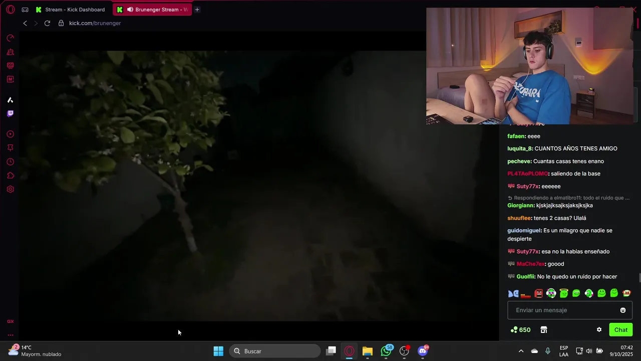Open the emoji picker in chat box

coord(623,310)
